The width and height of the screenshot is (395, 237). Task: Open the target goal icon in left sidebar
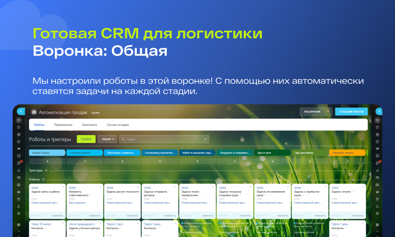coord(19,142)
